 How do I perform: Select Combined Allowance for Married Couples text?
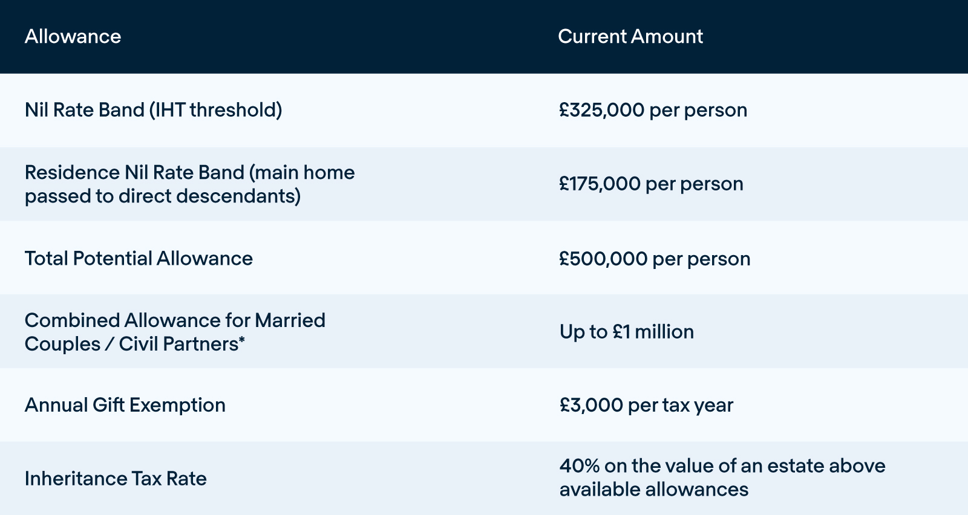pos(175,331)
